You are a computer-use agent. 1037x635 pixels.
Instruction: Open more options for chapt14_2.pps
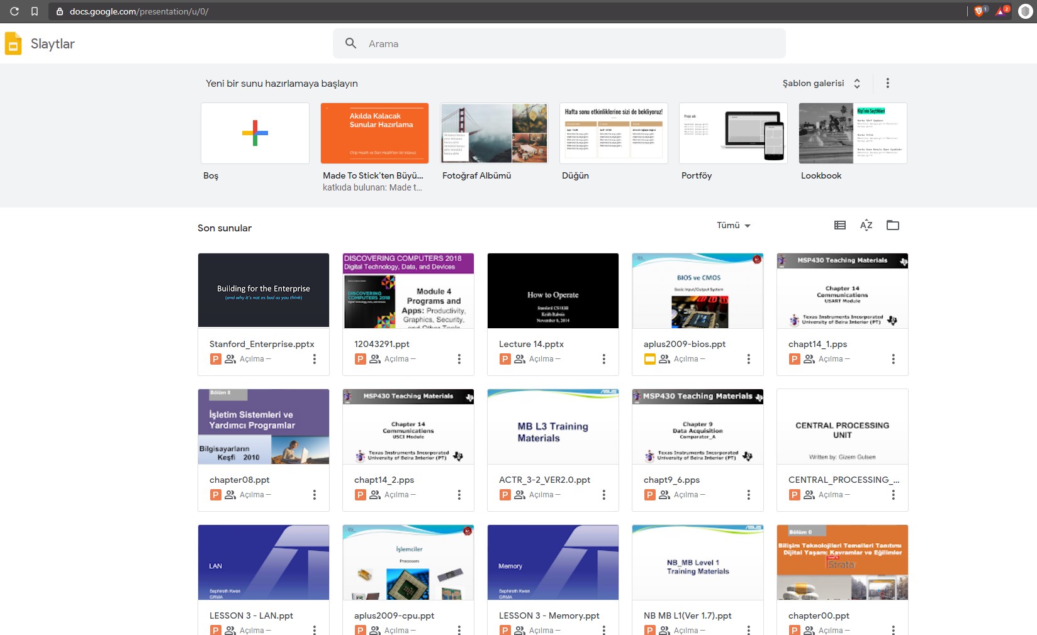click(x=459, y=495)
